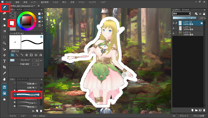Select the Pen brush tool
The height and width of the screenshot is (118, 208).
[x=4, y=7]
